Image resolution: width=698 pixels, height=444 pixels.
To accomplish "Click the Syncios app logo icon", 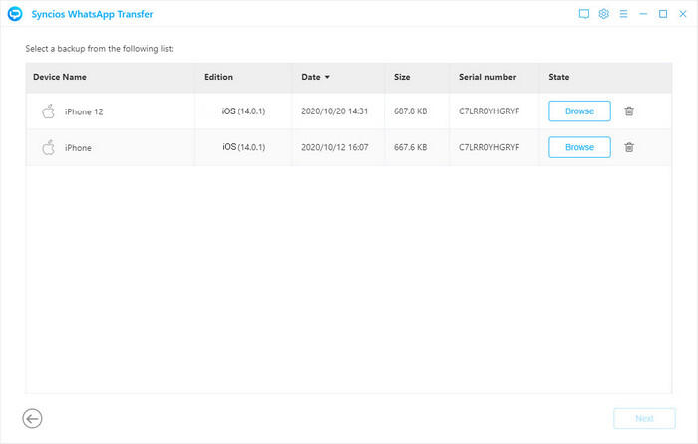I will point(14,14).
